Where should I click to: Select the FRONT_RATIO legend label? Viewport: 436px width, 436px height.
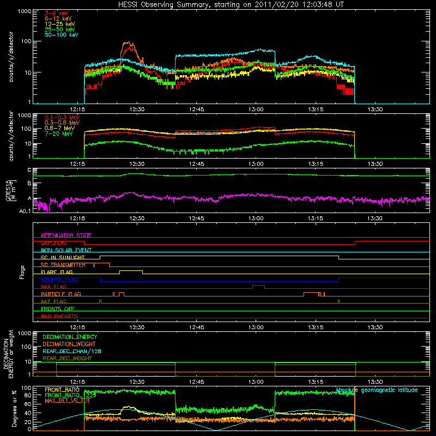[x=62, y=390]
